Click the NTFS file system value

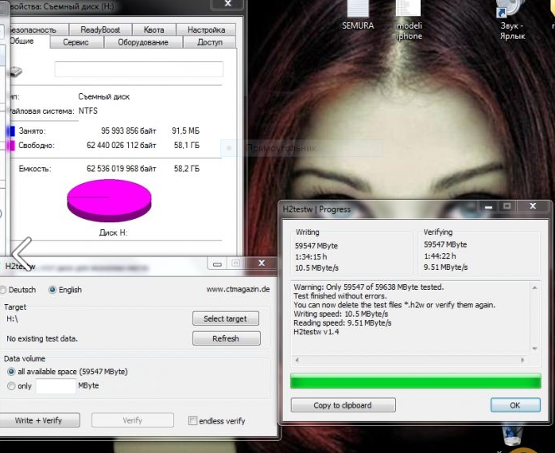tap(87, 111)
